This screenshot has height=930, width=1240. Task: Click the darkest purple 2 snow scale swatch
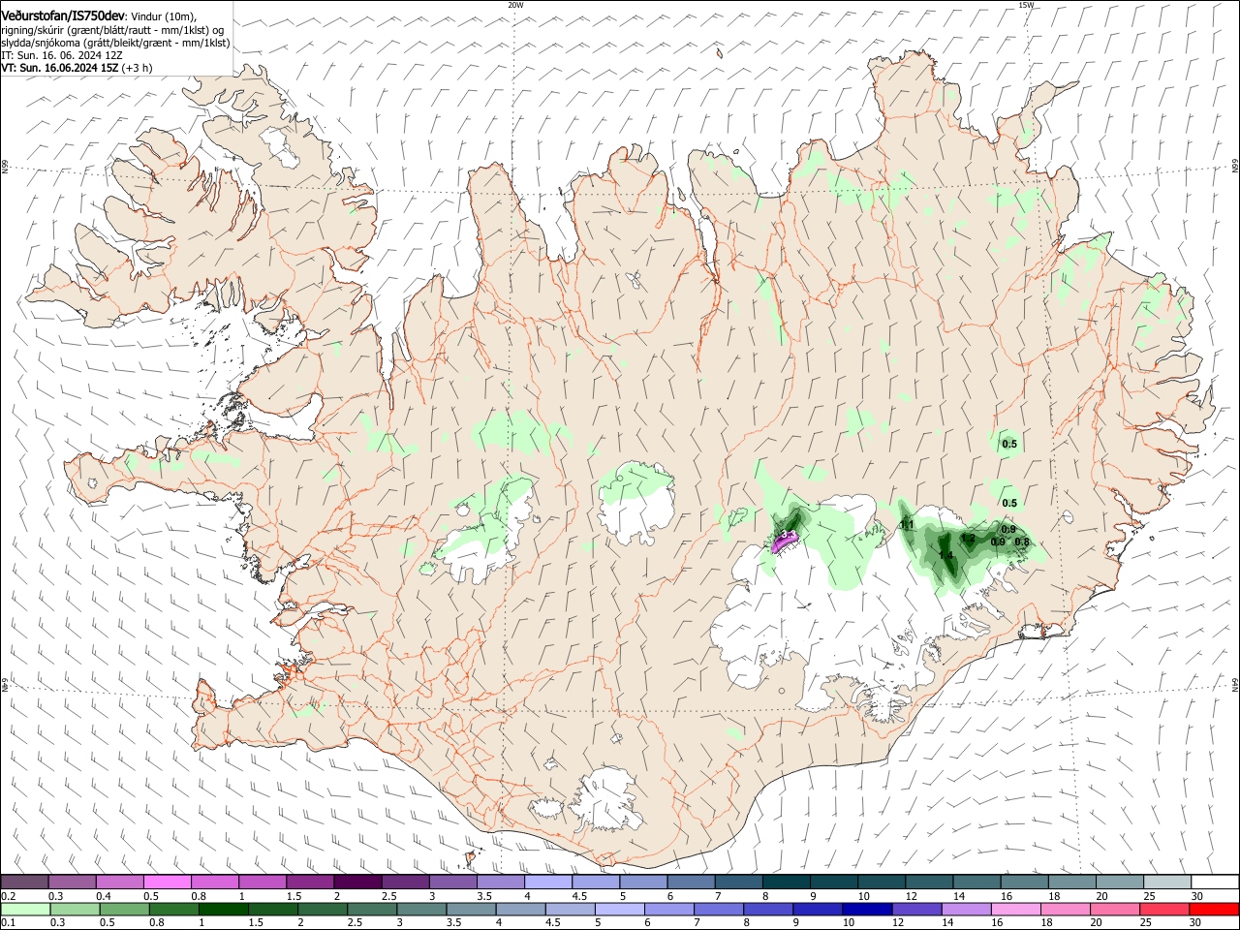(357, 882)
